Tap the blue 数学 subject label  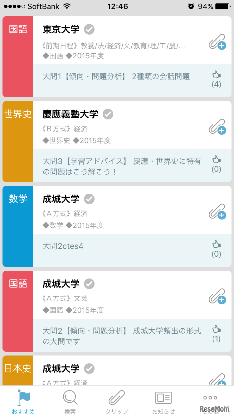(x=18, y=199)
